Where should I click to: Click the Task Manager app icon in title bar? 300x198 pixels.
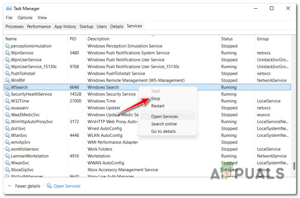9,8
